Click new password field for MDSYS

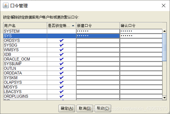pos(98,87)
